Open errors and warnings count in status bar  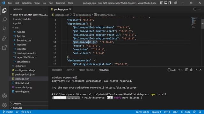tap(26, 112)
